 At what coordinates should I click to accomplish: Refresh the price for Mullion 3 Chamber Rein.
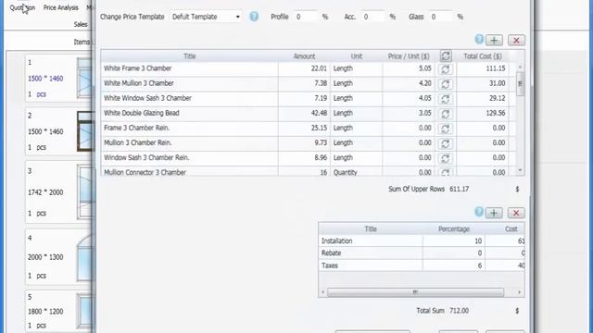446,143
